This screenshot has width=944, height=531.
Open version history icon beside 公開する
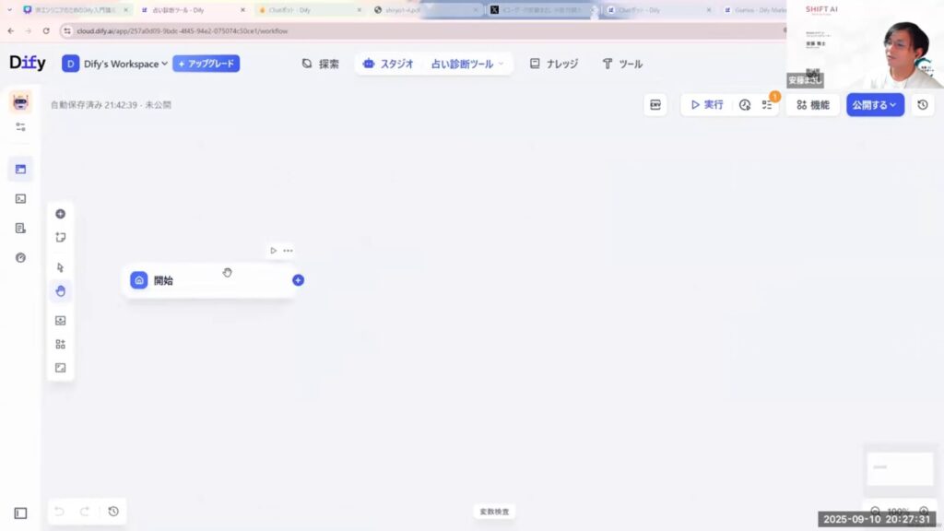(x=923, y=105)
